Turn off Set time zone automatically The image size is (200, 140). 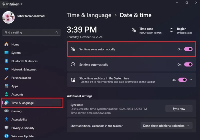pyautogui.click(x=188, y=49)
